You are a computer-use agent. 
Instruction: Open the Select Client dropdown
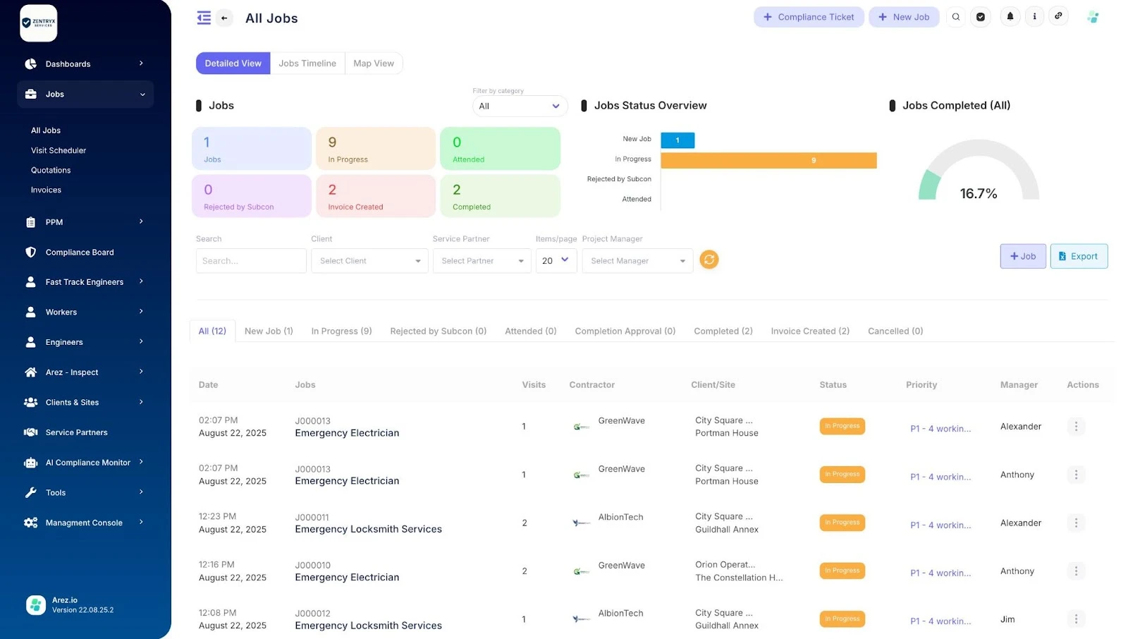(369, 261)
